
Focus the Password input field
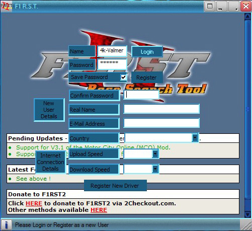point(112,64)
